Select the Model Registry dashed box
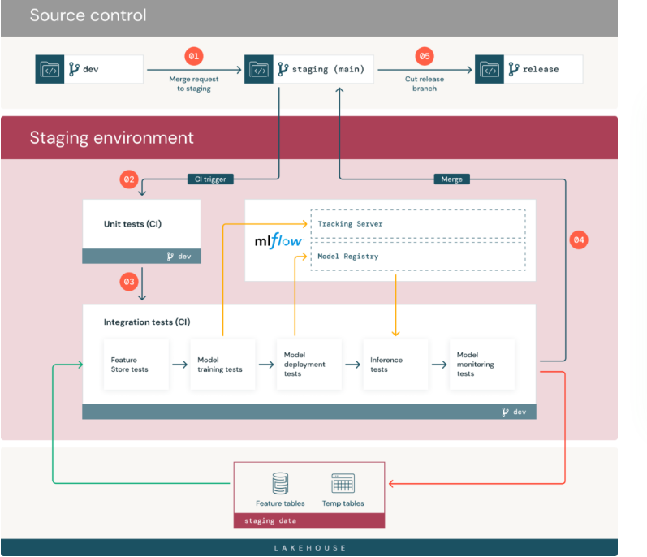This screenshot has height=557, width=647. (x=417, y=257)
